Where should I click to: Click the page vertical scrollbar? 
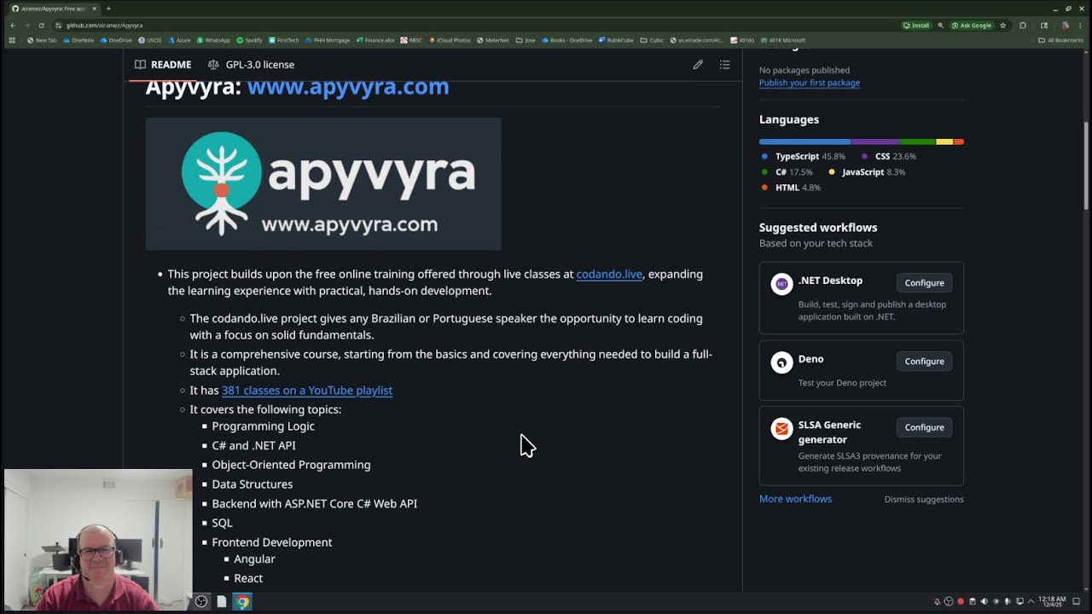click(x=1086, y=166)
